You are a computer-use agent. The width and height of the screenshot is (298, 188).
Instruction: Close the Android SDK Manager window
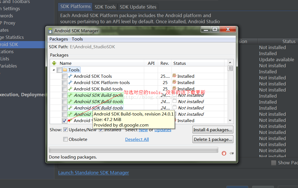tap(228, 29)
